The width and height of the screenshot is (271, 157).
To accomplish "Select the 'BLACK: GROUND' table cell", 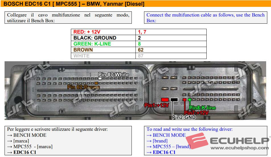I will [103, 38].
